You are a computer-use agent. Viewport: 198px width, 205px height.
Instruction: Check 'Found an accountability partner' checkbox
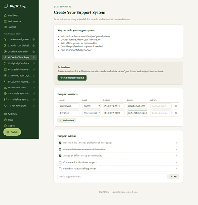[x=60, y=169]
